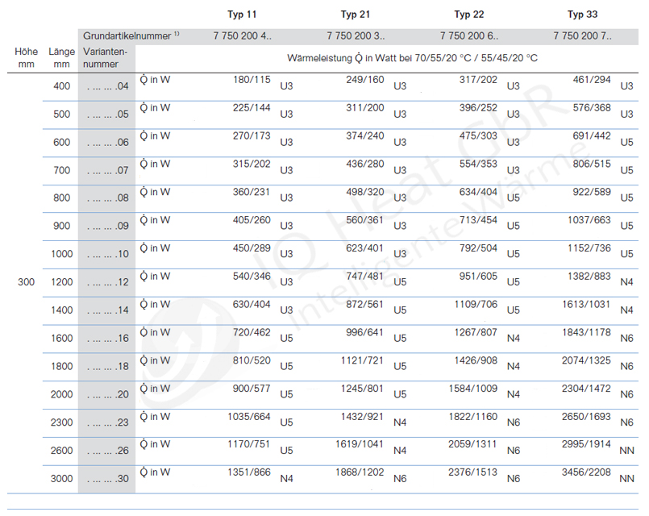
Task: Select the 3000 length row cell
Action: [62, 479]
